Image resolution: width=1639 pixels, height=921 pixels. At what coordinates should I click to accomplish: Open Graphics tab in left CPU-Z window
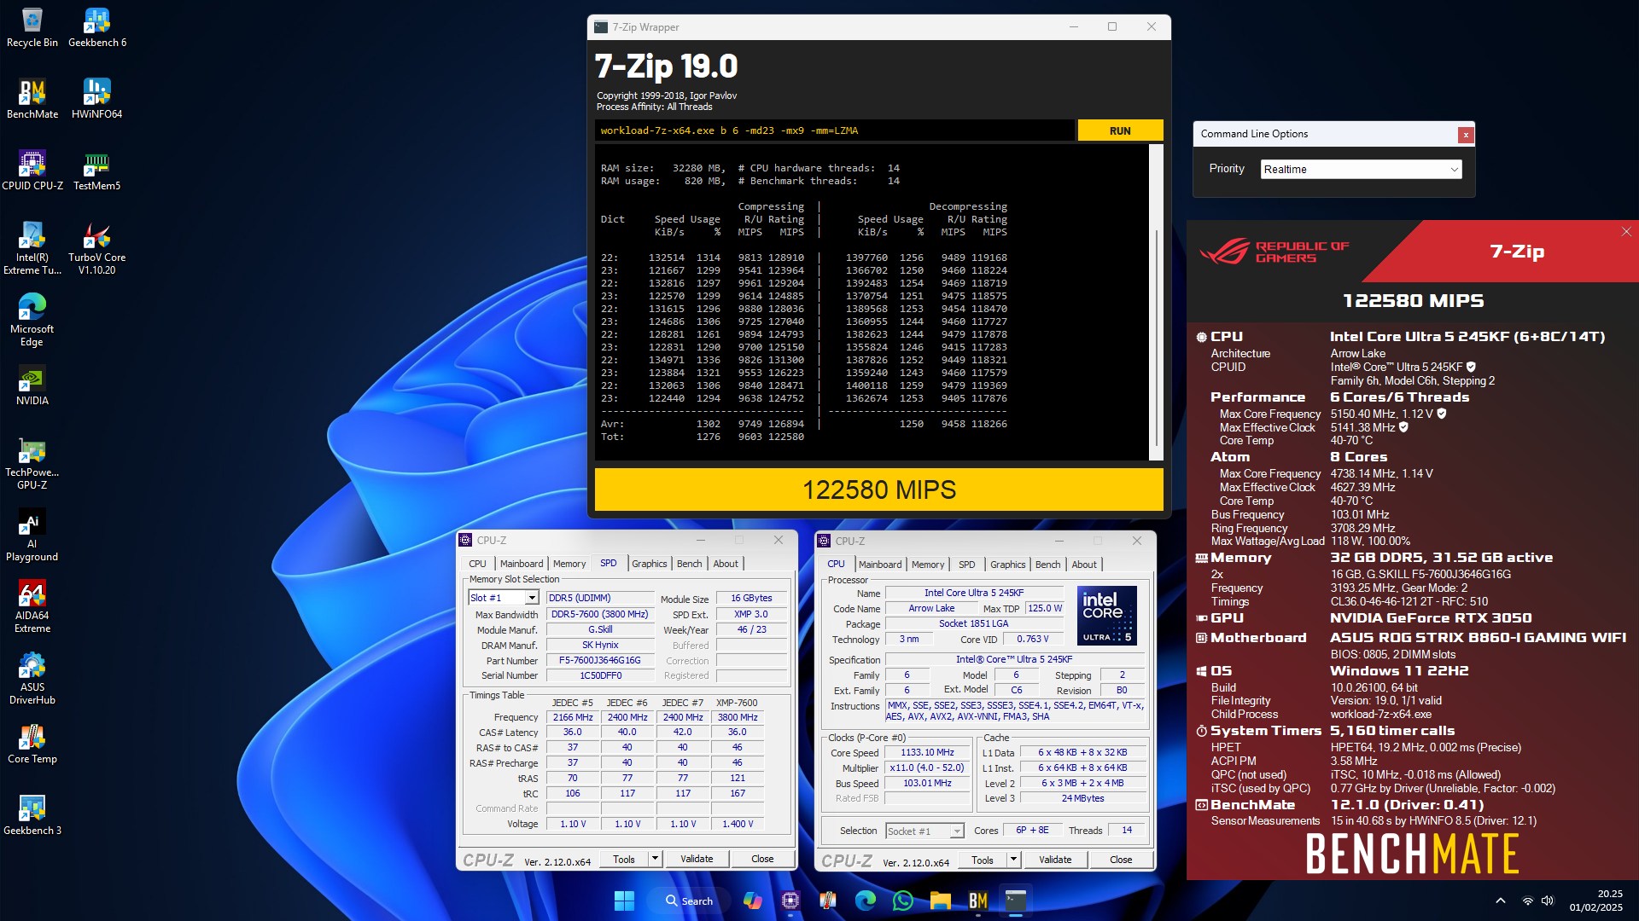pyautogui.click(x=649, y=564)
